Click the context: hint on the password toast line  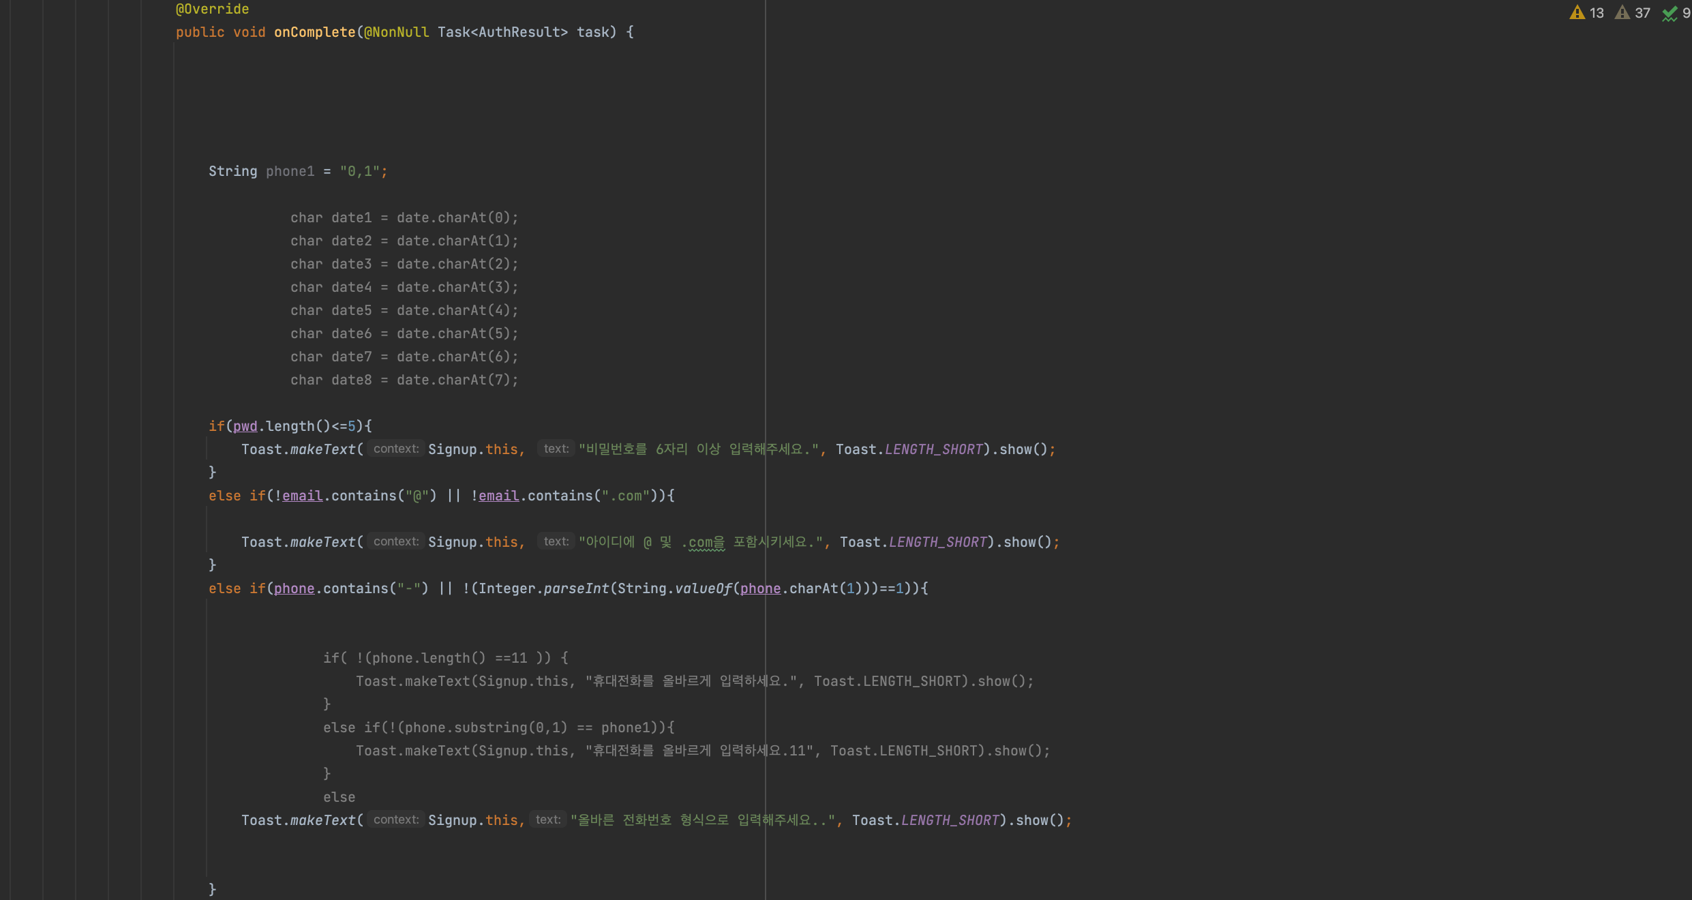[x=396, y=449]
